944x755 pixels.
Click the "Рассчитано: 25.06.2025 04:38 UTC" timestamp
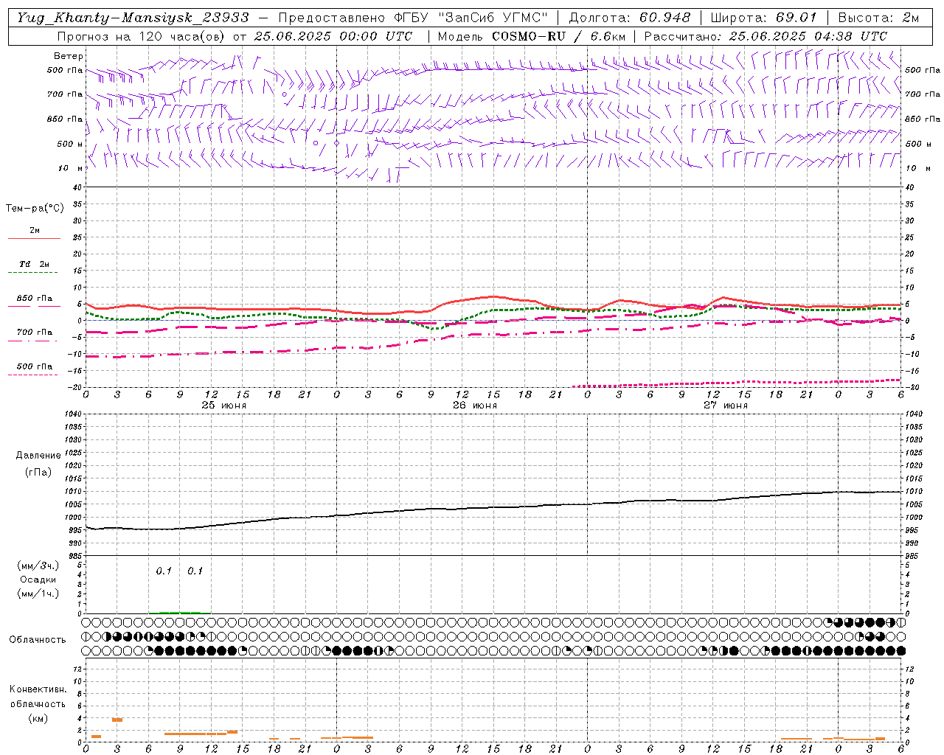tap(766, 36)
